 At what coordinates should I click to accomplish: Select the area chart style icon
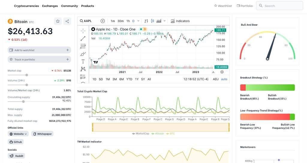[x=159, y=21]
